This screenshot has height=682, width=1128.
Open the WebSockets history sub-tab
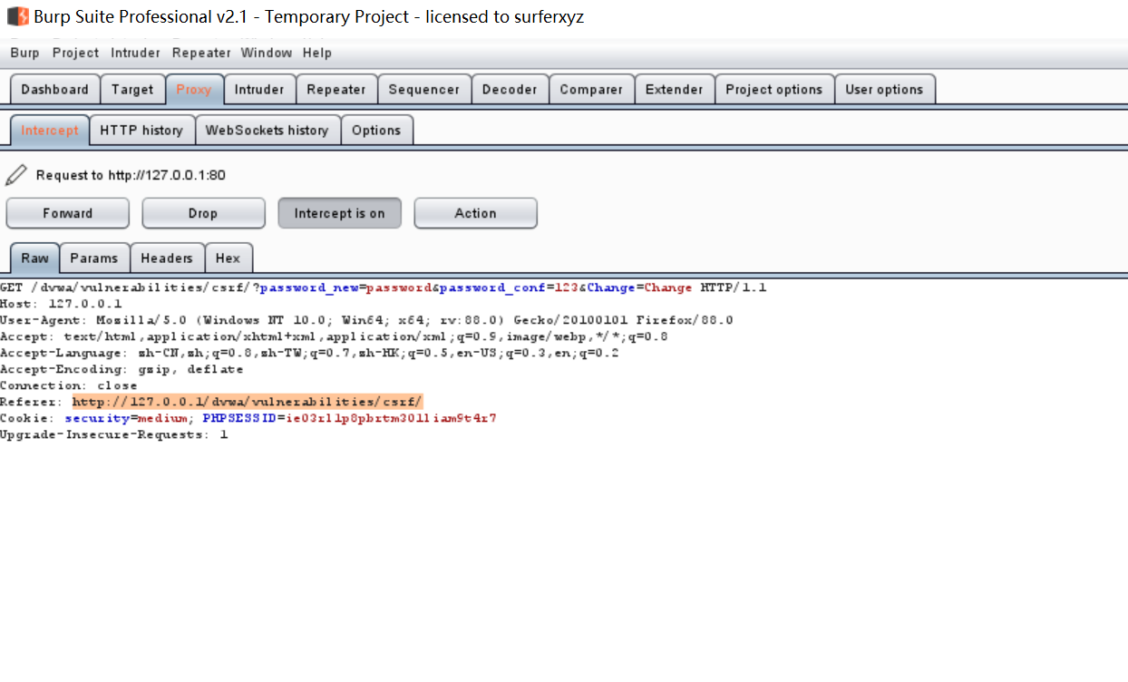(x=267, y=131)
